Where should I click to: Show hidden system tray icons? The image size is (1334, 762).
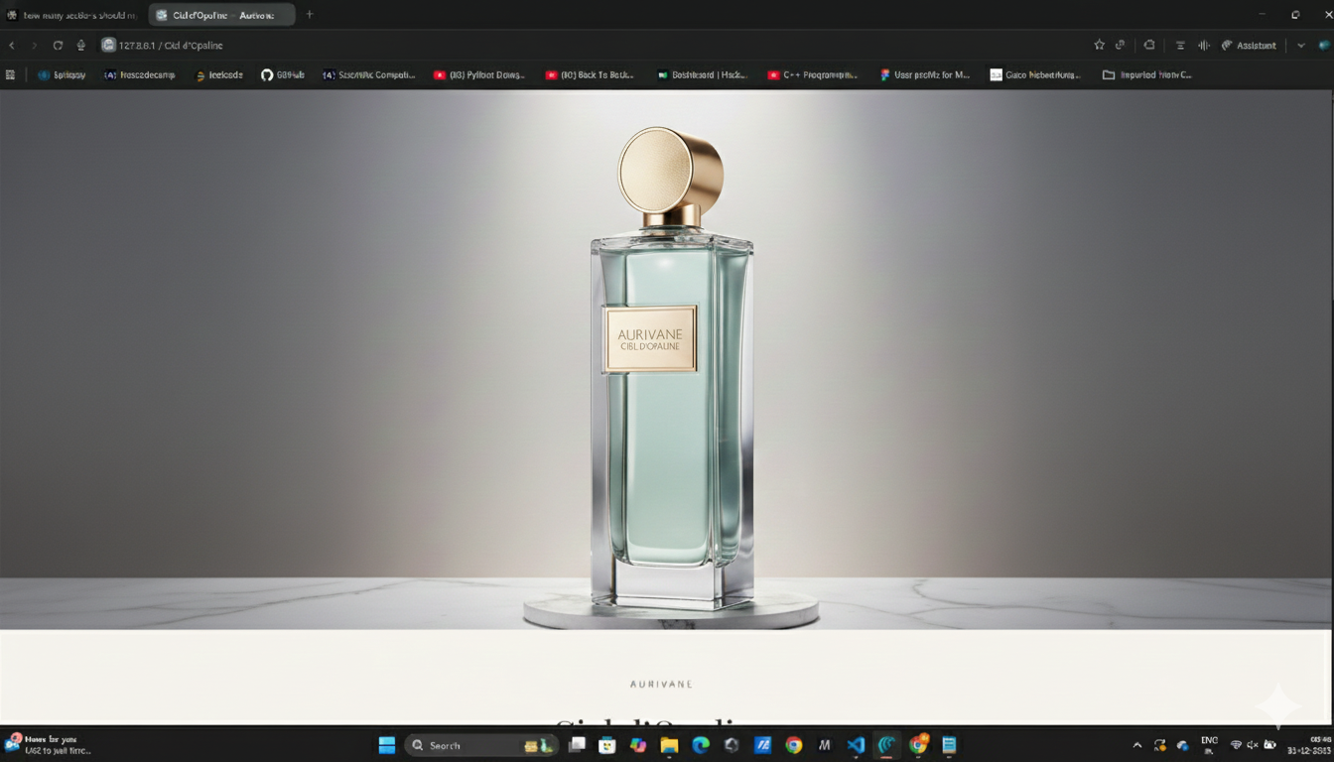(1137, 745)
